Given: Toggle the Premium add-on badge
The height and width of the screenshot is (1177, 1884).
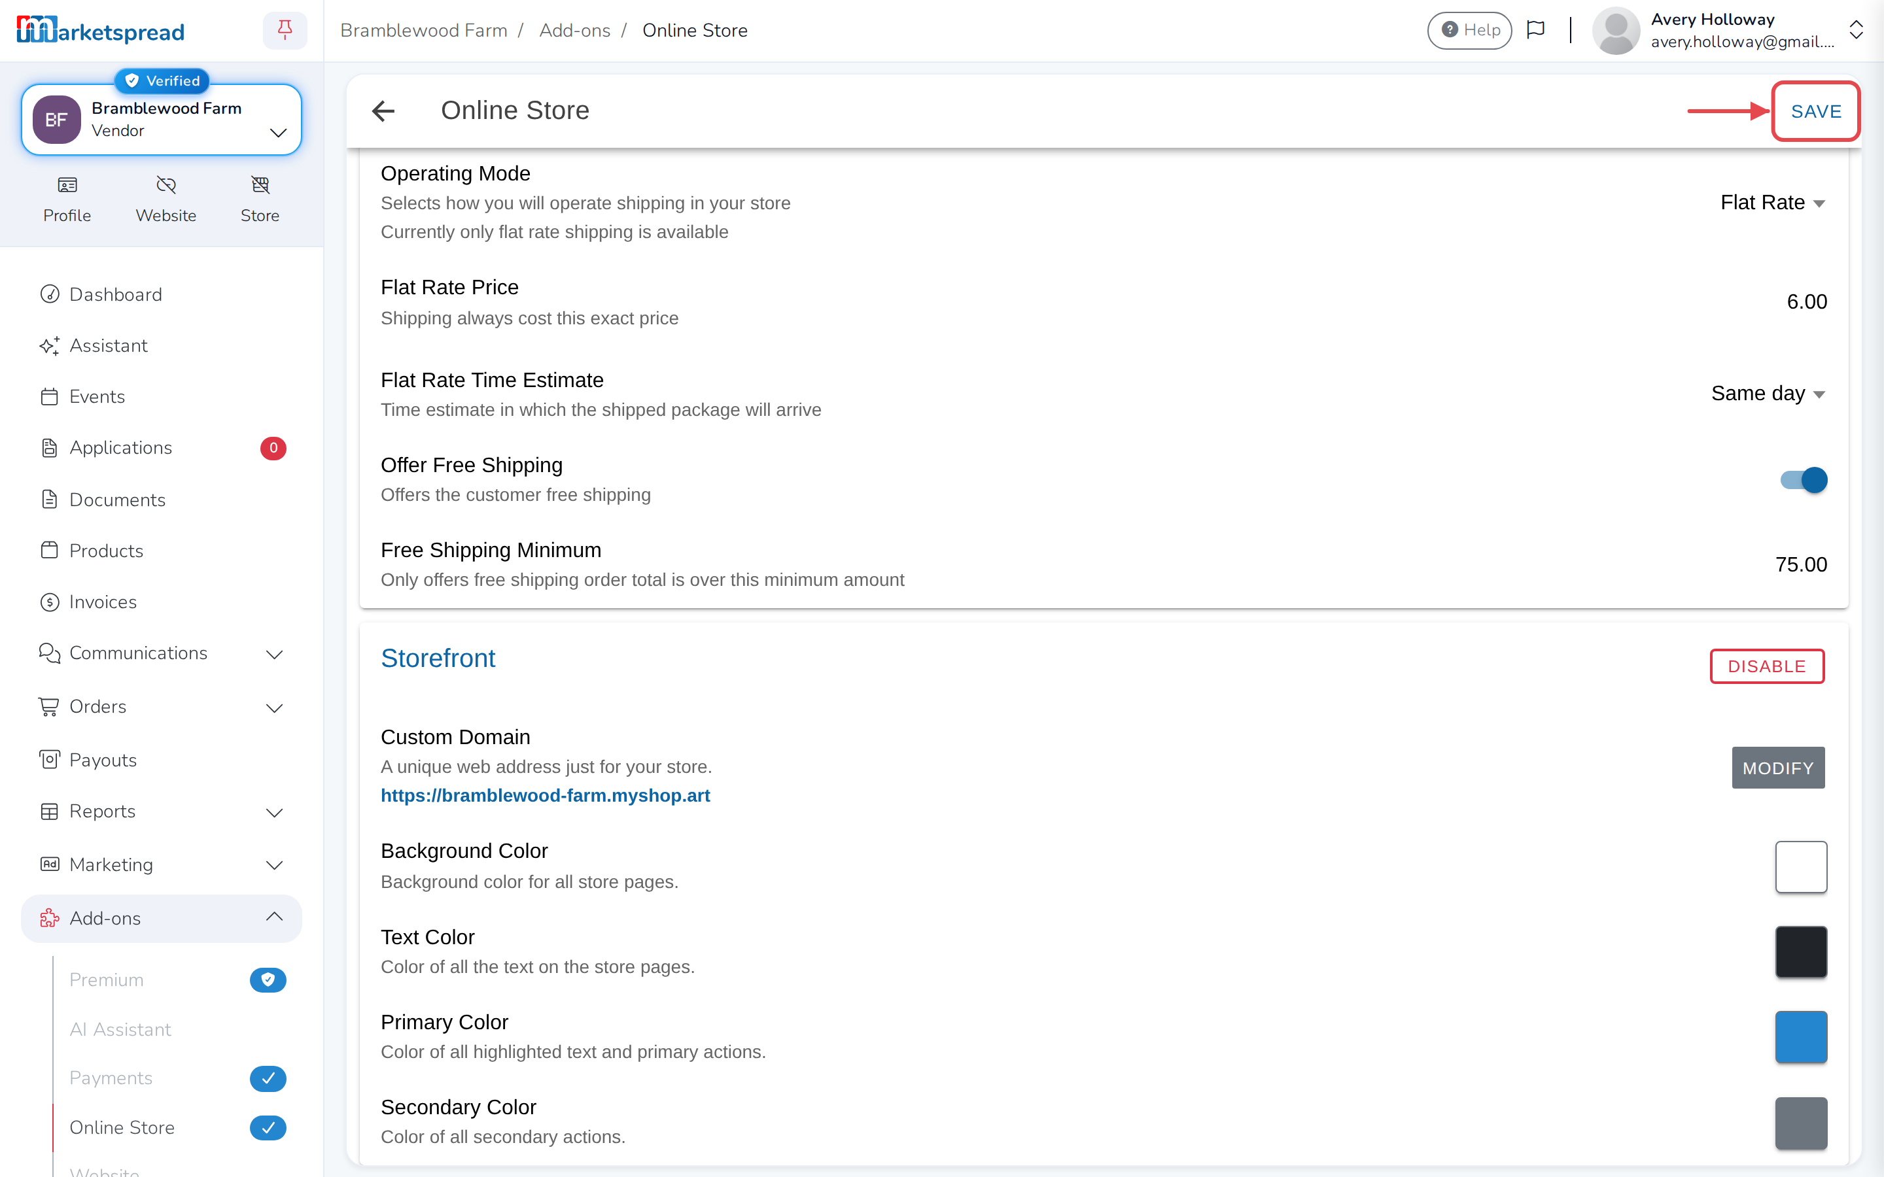Looking at the screenshot, I should (268, 980).
